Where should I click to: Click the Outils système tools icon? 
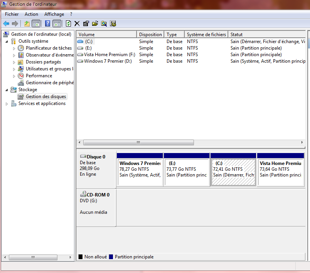tap(13, 41)
